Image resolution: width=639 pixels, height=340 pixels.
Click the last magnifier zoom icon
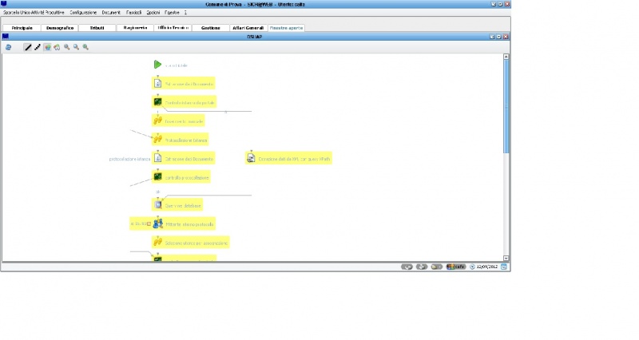pos(85,47)
